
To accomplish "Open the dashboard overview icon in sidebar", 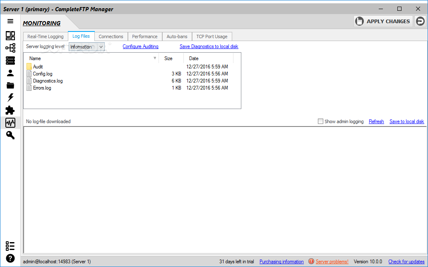I will tap(10, 36).
